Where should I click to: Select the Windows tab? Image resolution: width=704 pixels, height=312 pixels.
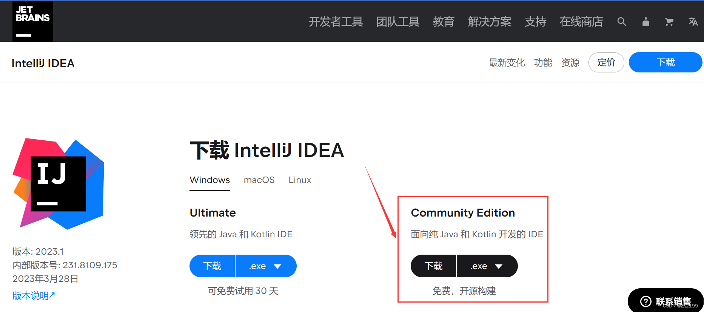210,180
